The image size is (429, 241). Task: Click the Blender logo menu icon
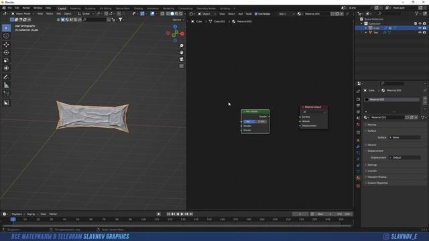click(4, 8)
